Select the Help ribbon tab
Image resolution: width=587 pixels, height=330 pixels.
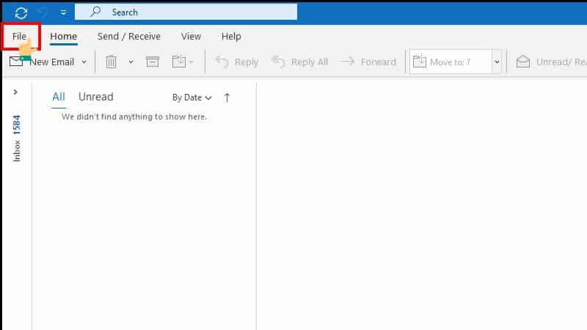tap(231, 36)
